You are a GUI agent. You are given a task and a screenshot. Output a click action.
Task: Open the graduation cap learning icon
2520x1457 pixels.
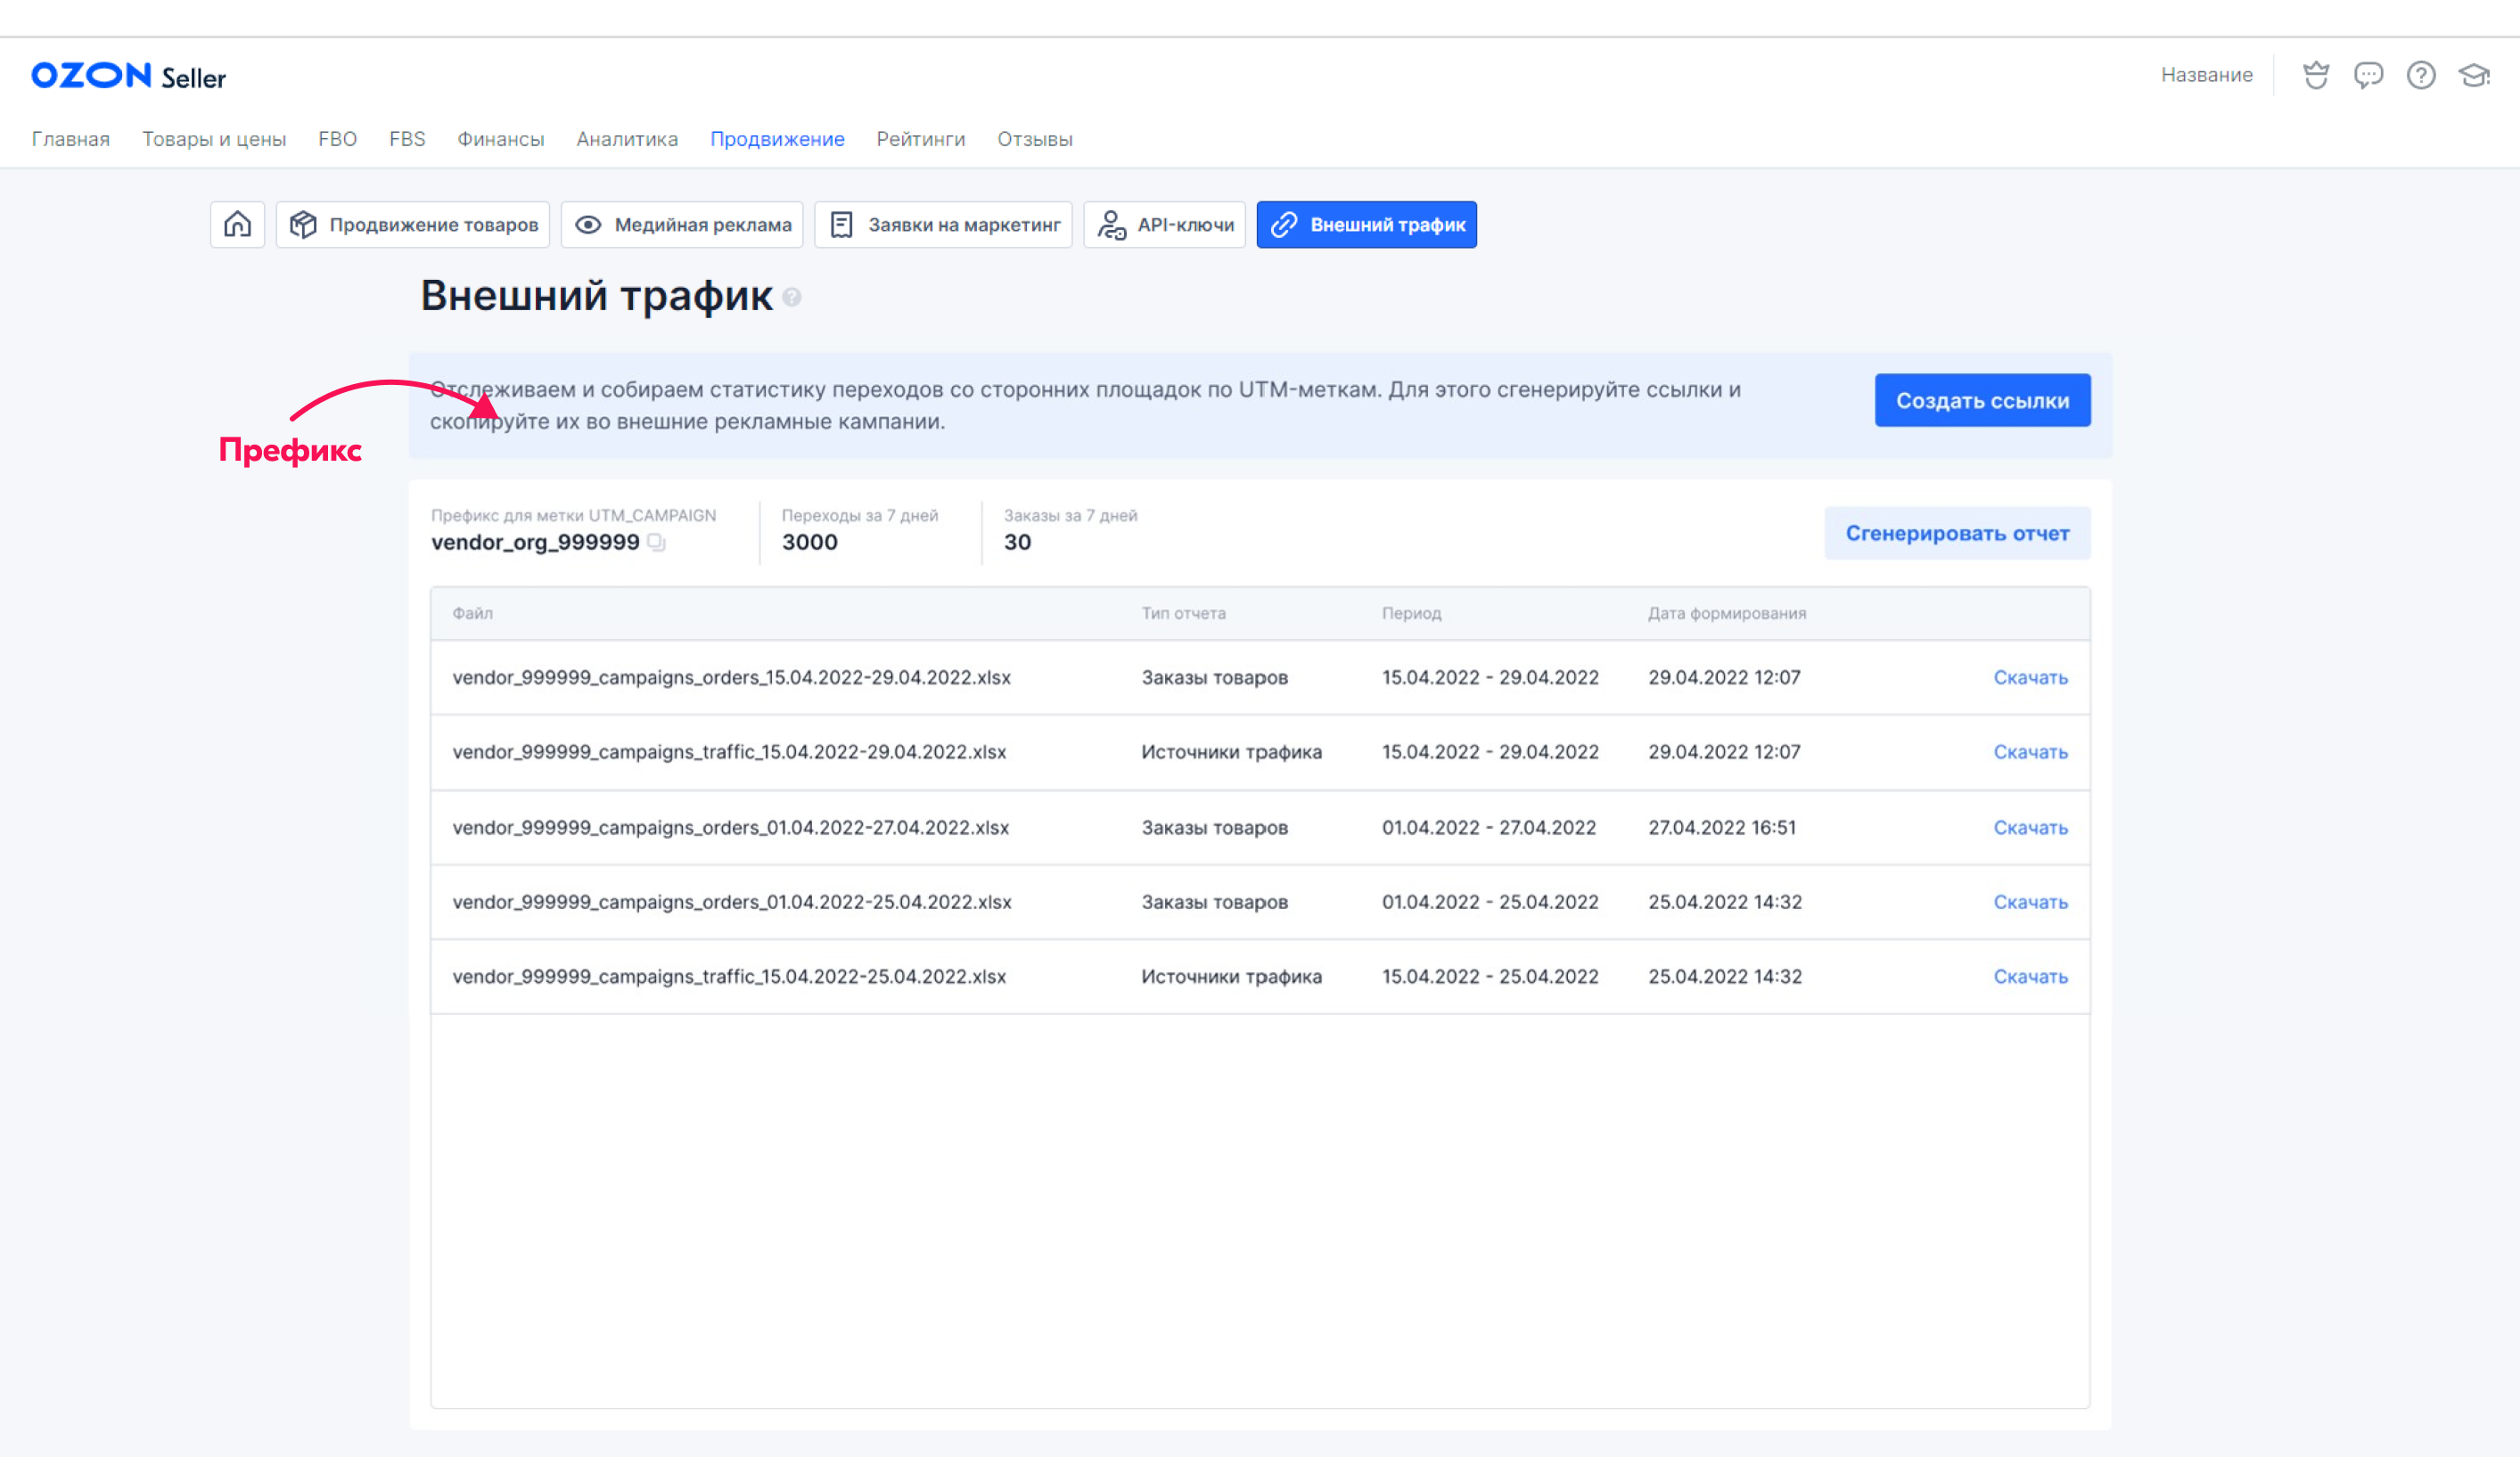coord(2474,75)
